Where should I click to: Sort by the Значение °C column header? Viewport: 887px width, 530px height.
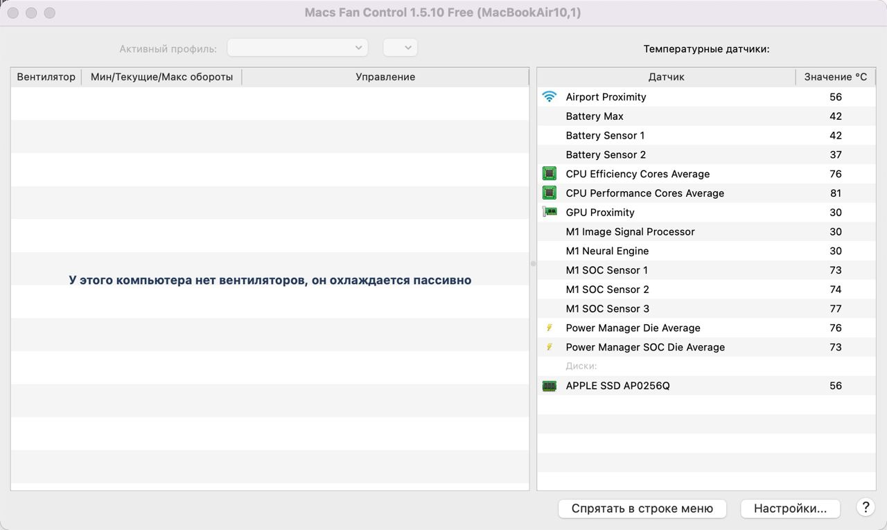click(836, 77)
